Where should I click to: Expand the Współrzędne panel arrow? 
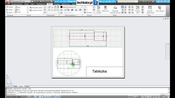coord(59,15)
